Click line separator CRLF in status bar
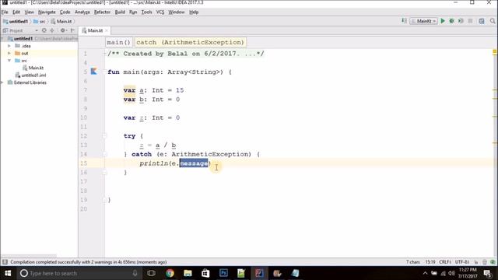Image resolution: width=498 pixels, height=280 pixels. pos(445,262)
